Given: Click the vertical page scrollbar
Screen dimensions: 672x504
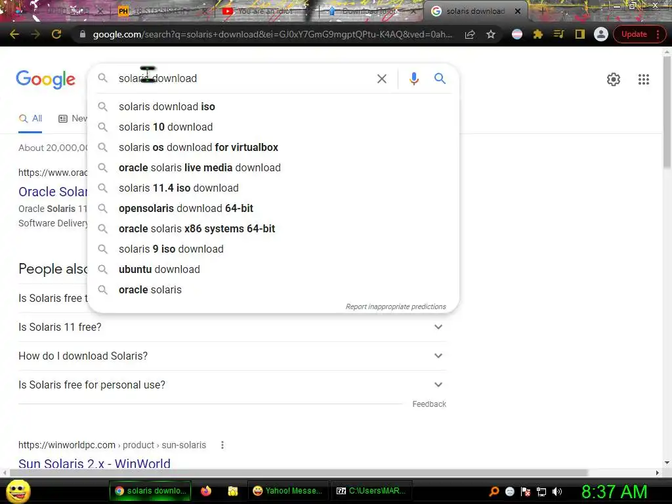Looking at the screenshot, I should pyautogui.click(x=667, y=112).
